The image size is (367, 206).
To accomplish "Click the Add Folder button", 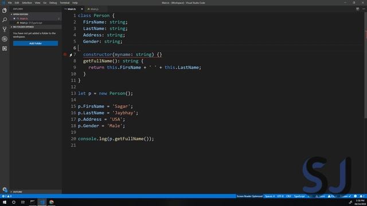I will coord(36,43).
